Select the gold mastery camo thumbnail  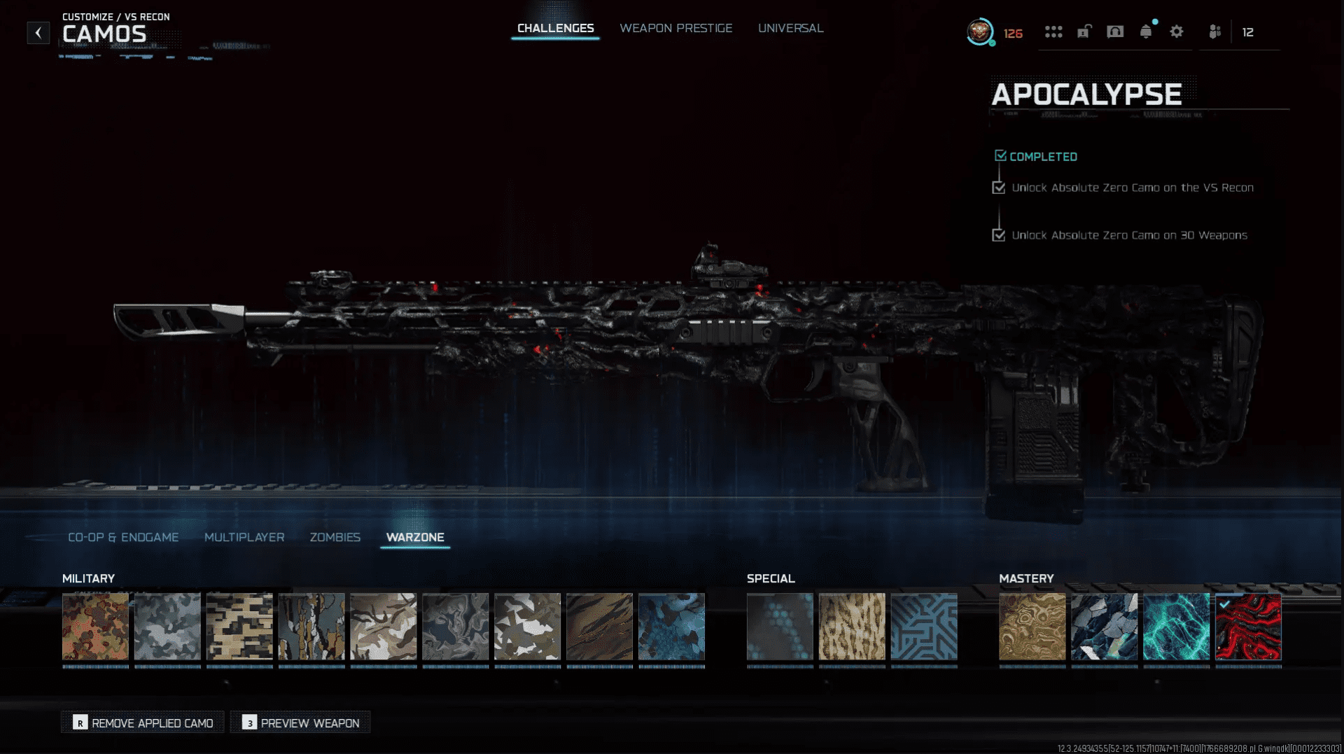(1032, 627)
